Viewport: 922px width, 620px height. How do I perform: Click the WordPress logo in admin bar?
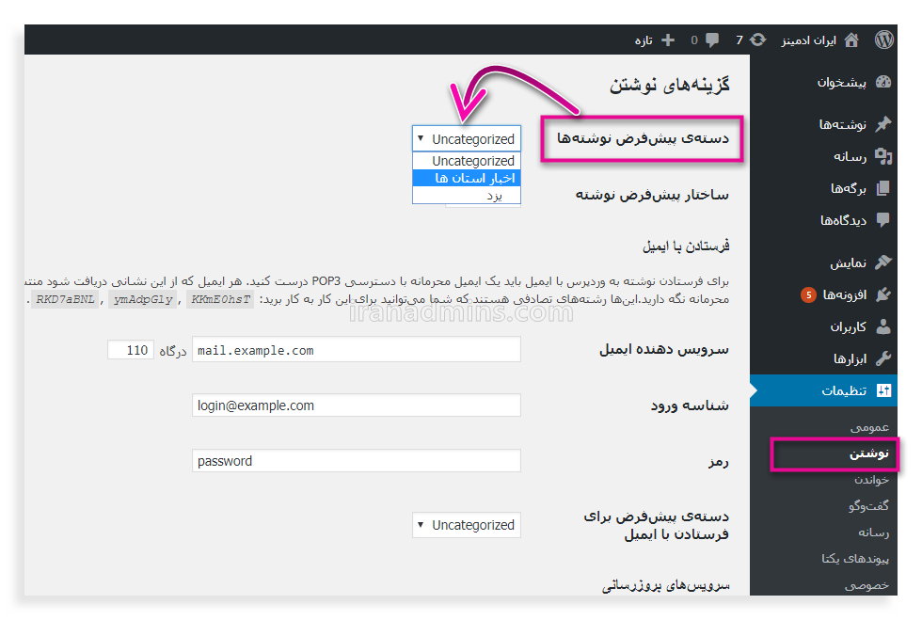pyautogui.click(x=883, y=40)
